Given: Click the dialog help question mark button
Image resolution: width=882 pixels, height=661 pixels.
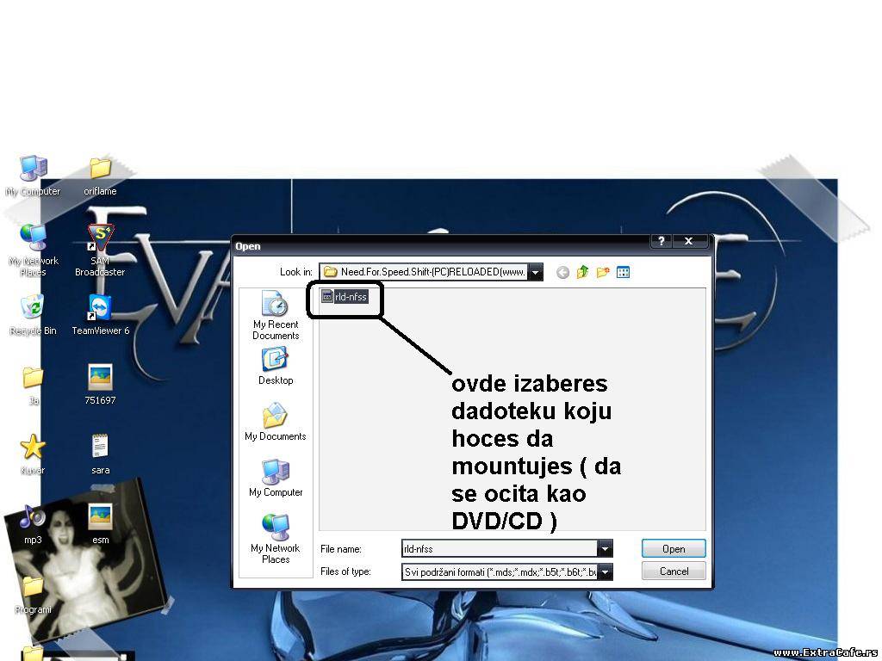Looking at the screenshot, I should 661,241.
